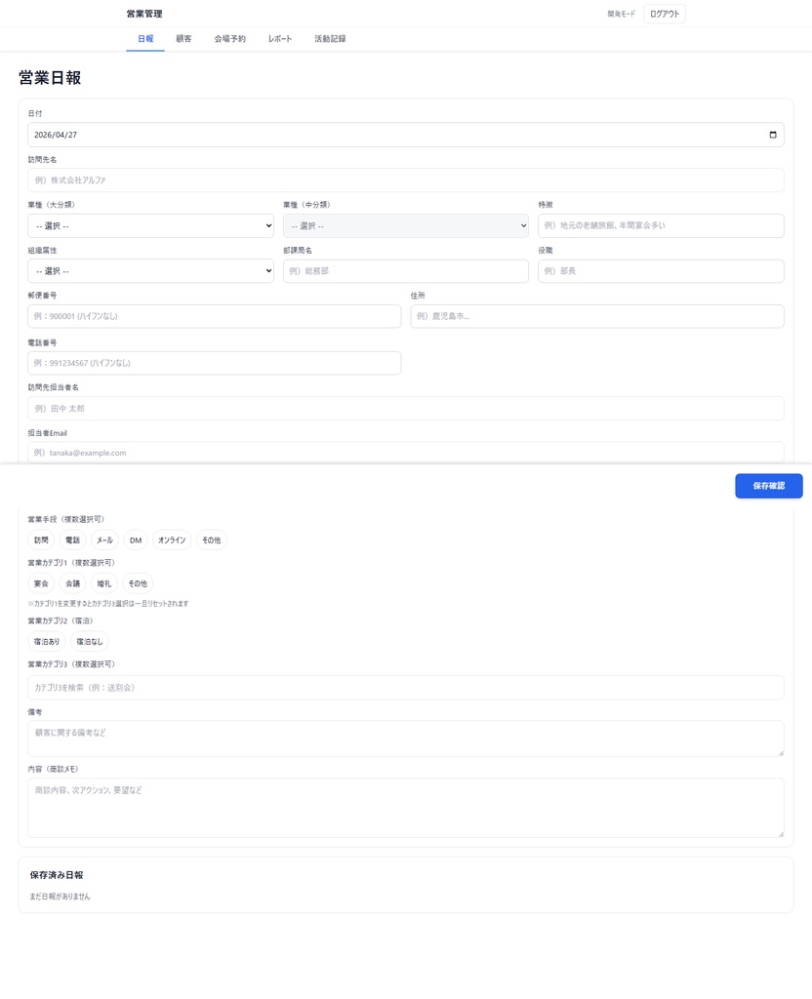Select the 宴会 category chip
Image resolution: width=812 pixels, height=999 pixels.
(40, 582)
